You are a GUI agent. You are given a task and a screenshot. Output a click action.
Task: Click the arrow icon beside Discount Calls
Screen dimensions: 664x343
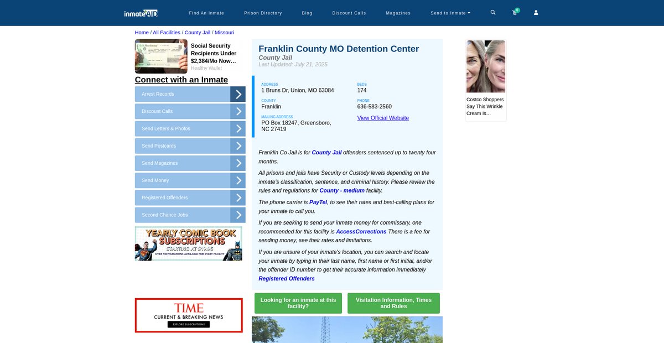(x=238, y=111)
